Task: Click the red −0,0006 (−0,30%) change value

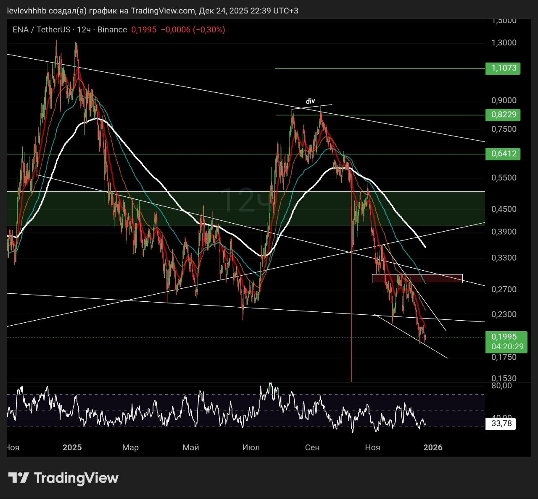Action: point(193,29)
